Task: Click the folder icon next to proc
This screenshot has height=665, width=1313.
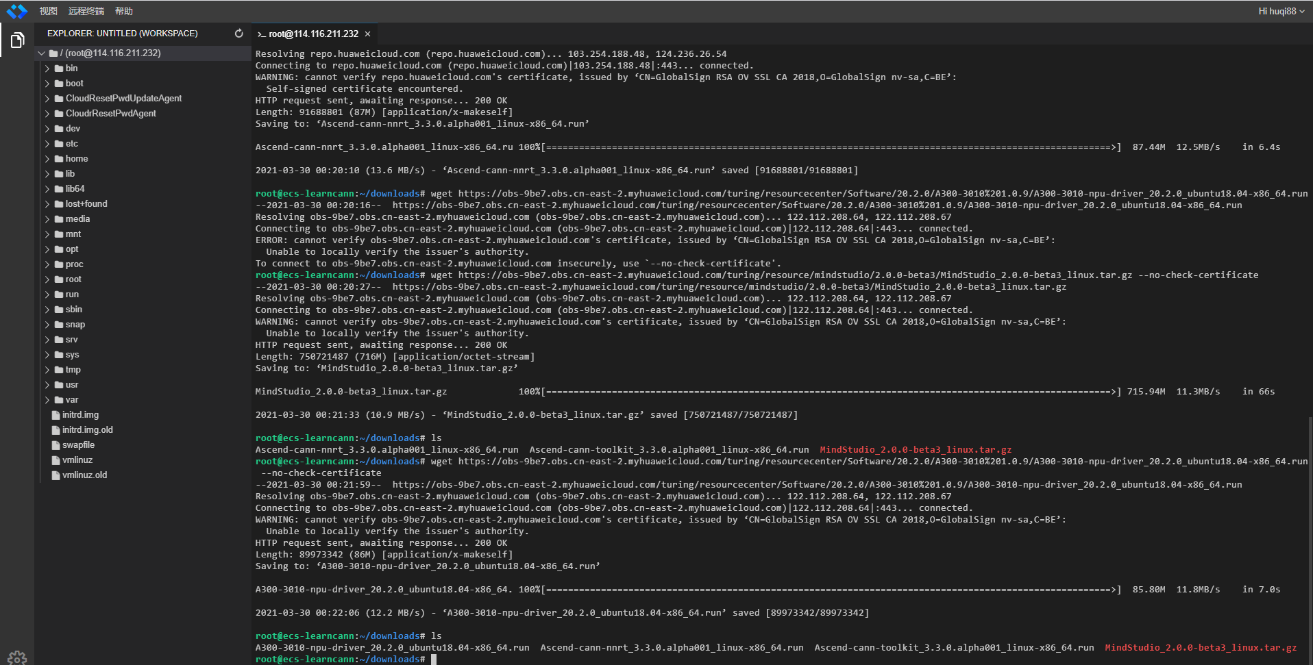Action: tap(59, 264)
